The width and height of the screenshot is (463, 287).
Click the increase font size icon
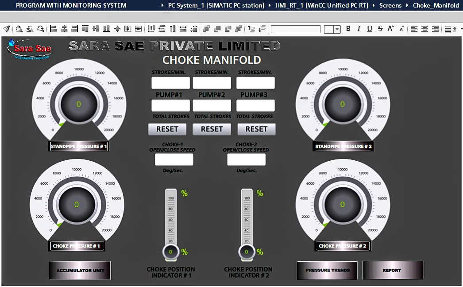point(391,29)
